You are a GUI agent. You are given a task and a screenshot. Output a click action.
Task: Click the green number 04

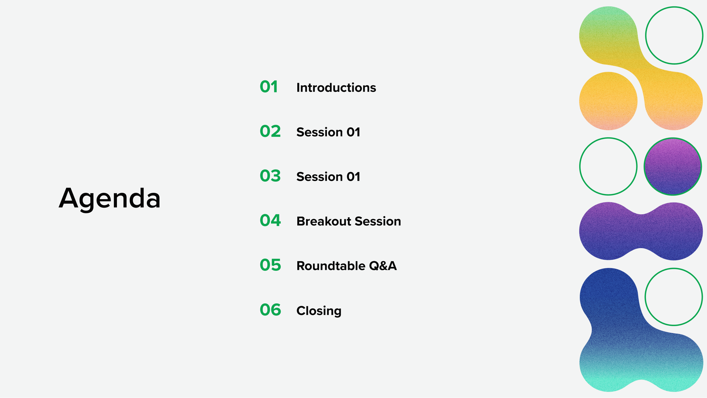tap(270, 220)
